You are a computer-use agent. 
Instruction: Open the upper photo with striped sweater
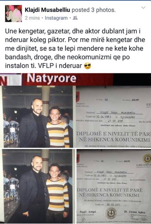[x=38, y=117]
